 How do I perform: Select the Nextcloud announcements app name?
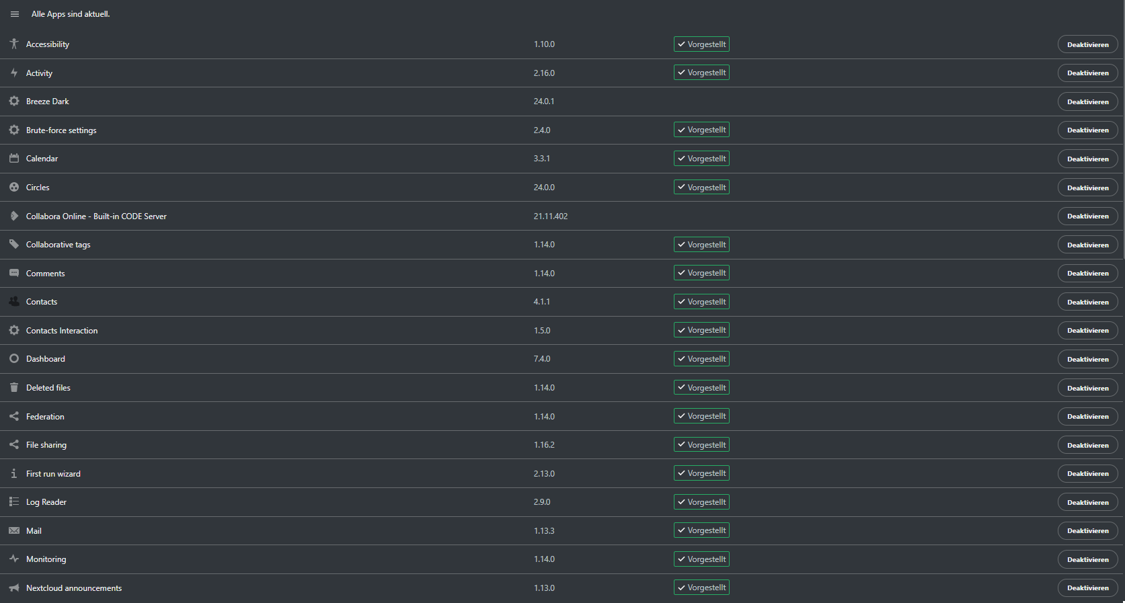[x=74, y=588]
